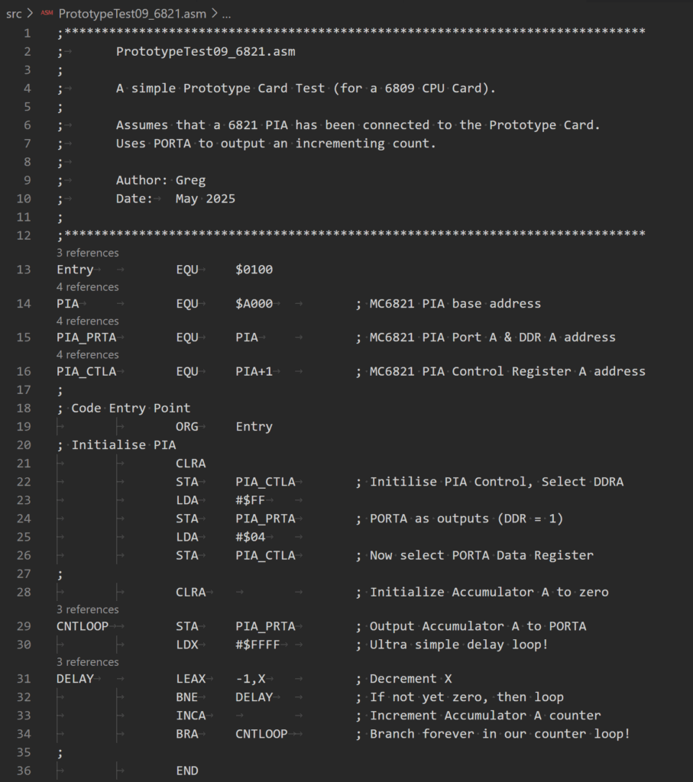693x782 pixels.
Task: Show the 4 references above PIA EQU $A000
Action: (88, 287)
